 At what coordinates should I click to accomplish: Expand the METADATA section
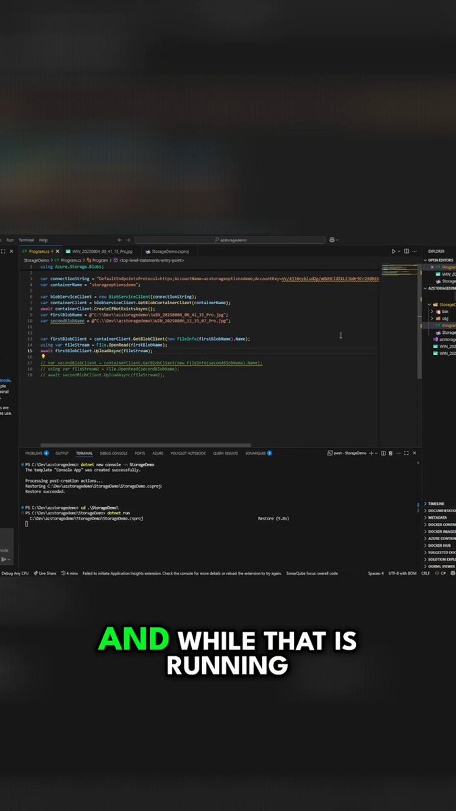click(x=439, y=518)
